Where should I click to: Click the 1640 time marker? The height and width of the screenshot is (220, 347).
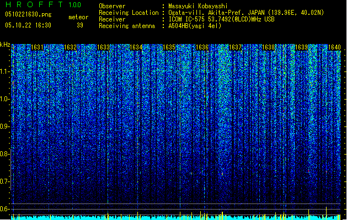(334, 47)
